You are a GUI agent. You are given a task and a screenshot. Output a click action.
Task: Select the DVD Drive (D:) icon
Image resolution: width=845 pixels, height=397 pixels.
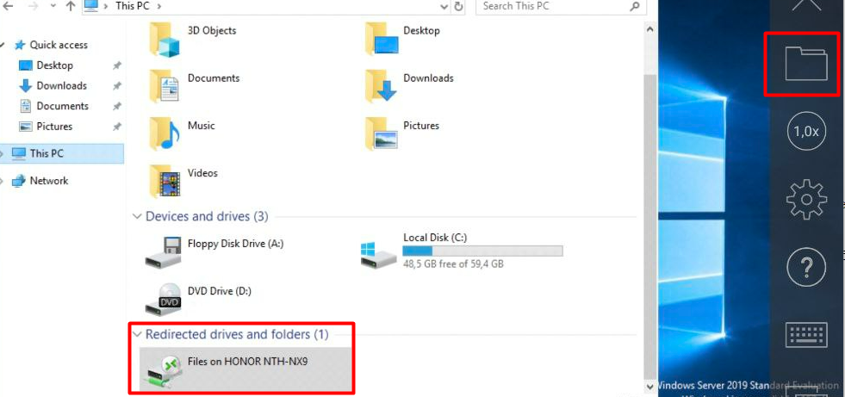coord(164,299)
